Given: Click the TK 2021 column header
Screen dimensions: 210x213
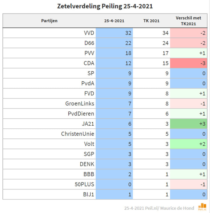Looking at the screenshot, I should click(x=151, y=21).
